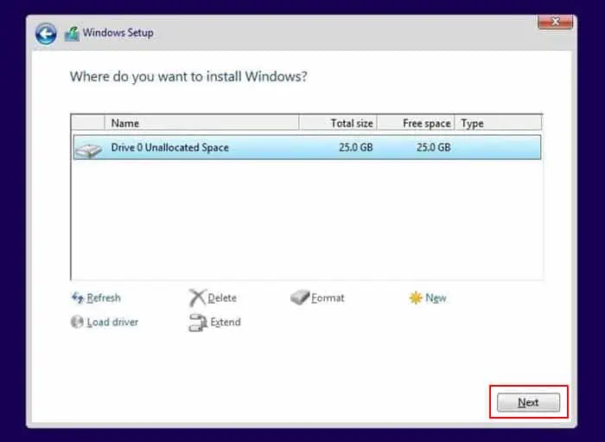Click the hard drive icon in Drive 0 row
Screen dimensions: 605x442
[x=89, y=150]
